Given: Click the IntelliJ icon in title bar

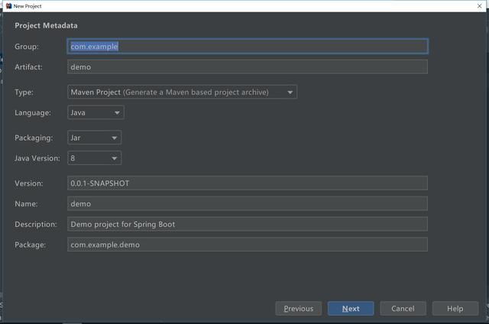Looking at the screenshot, I should click(x=8, y=6).
